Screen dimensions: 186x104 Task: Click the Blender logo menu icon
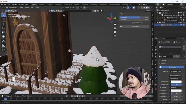click(2, 4)
